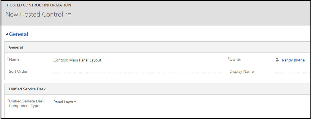Click the user icon next to Randy Blythe
Screen dimensions: 311x119
pyautogui.click(x=277, y=60)
